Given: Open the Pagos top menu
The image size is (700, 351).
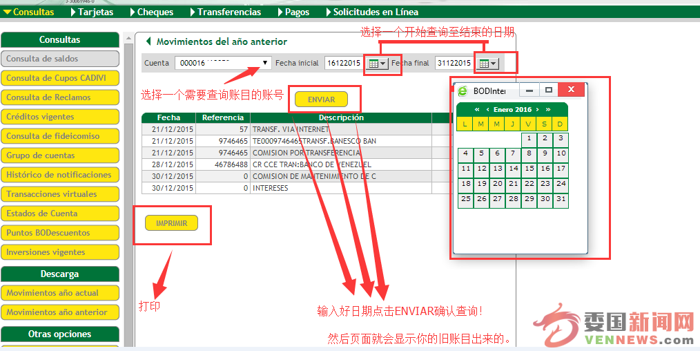Looking at the screenshot, I should [x=294, y=12].
